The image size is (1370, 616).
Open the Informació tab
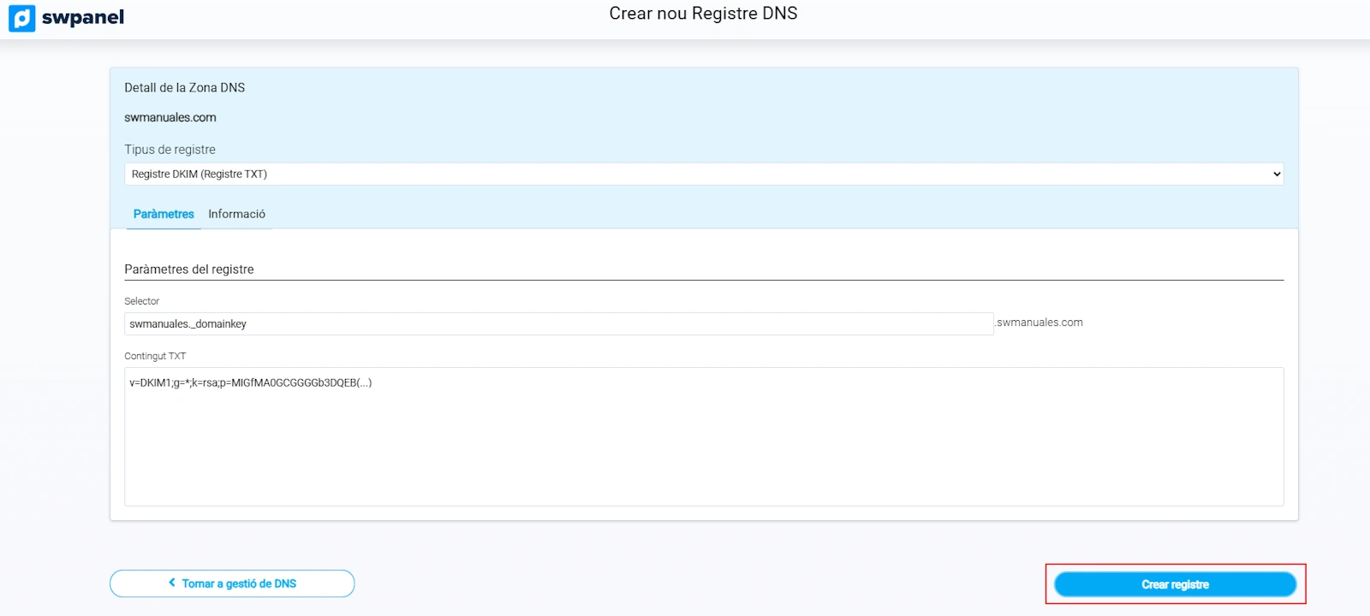coord(236,214)
